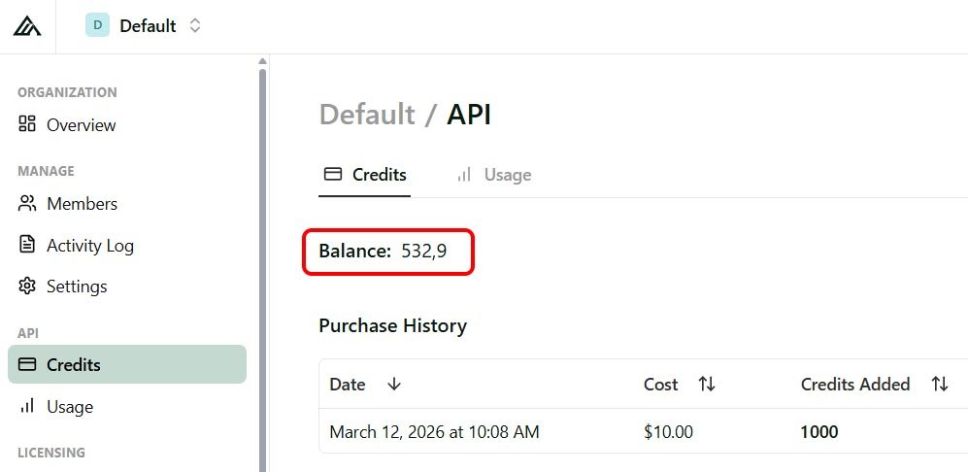Click the green D organization avatar

pos(97,25)
